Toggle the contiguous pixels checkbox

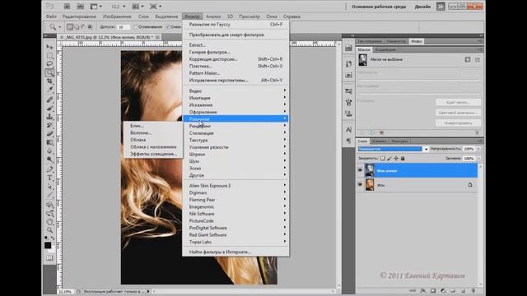(168, 27)
